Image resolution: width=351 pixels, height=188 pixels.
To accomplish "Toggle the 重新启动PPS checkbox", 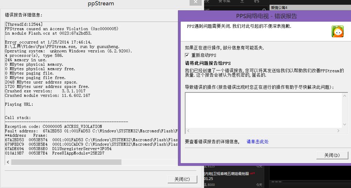I will coord(187,55).
